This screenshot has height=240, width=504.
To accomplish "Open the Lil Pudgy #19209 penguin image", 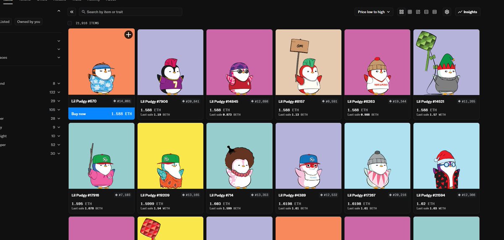I will (171, 155).
